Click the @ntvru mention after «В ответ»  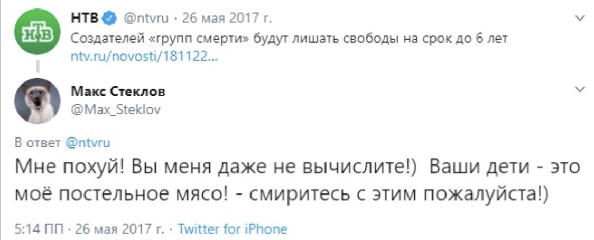88,142
